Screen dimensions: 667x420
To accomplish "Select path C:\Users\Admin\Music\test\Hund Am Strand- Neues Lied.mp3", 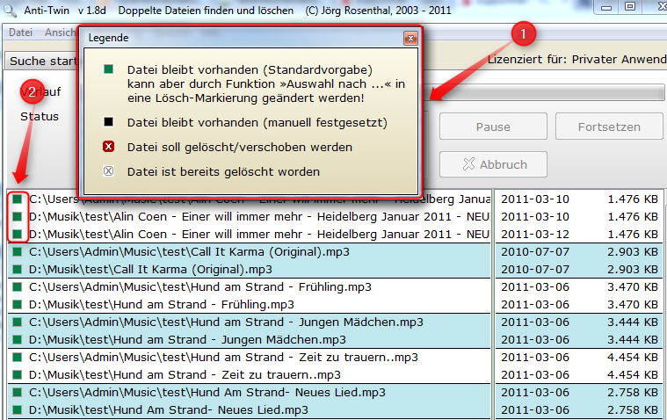I will click(207, 393).
